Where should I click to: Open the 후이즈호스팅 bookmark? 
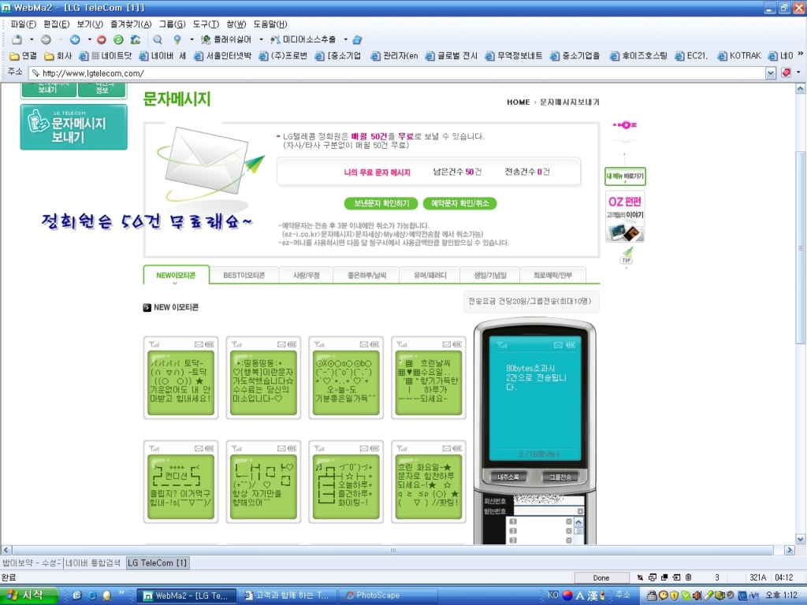click(x=638, y=56)
